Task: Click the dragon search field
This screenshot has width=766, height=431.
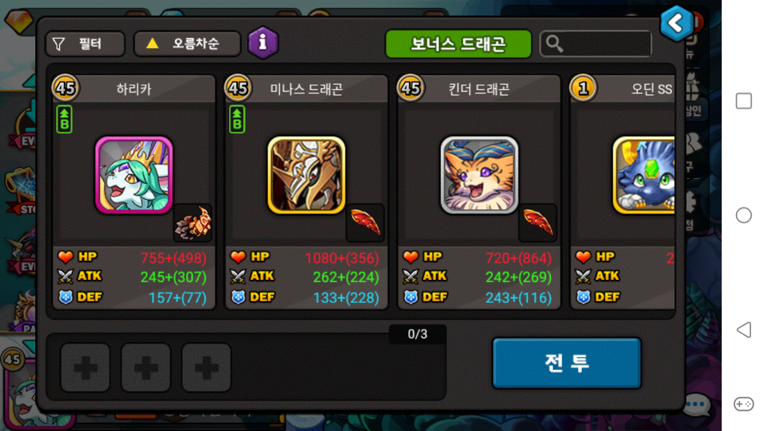Action: click(596, 44)
